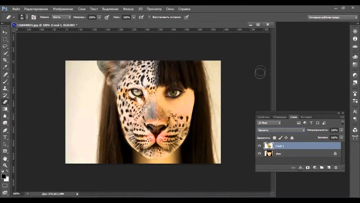Select the Zoom magnifier tool

5,166
